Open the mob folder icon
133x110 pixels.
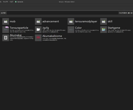click(x=5, y=21)
